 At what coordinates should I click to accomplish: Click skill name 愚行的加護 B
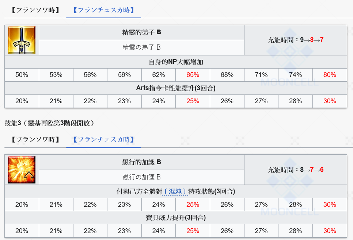pos(141,162)
